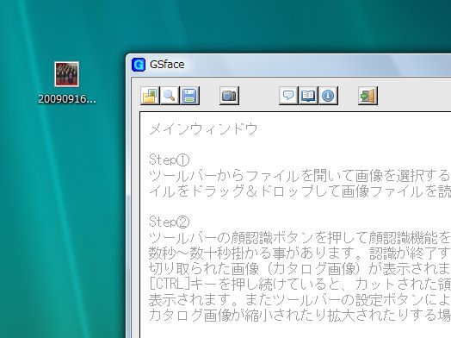The height and width of the screenshot is (338, 451).
Task: Click the line beginning '切り取られた画像（カタログ画像）'
Action: click(300, 268)
